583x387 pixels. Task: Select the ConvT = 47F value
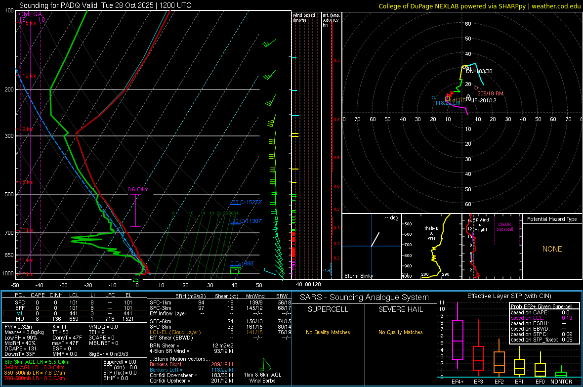pyautogui.click(x=67, y=338)
